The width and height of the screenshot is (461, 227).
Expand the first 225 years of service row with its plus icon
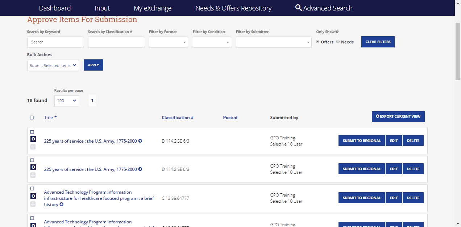click(x=33, y=147)
